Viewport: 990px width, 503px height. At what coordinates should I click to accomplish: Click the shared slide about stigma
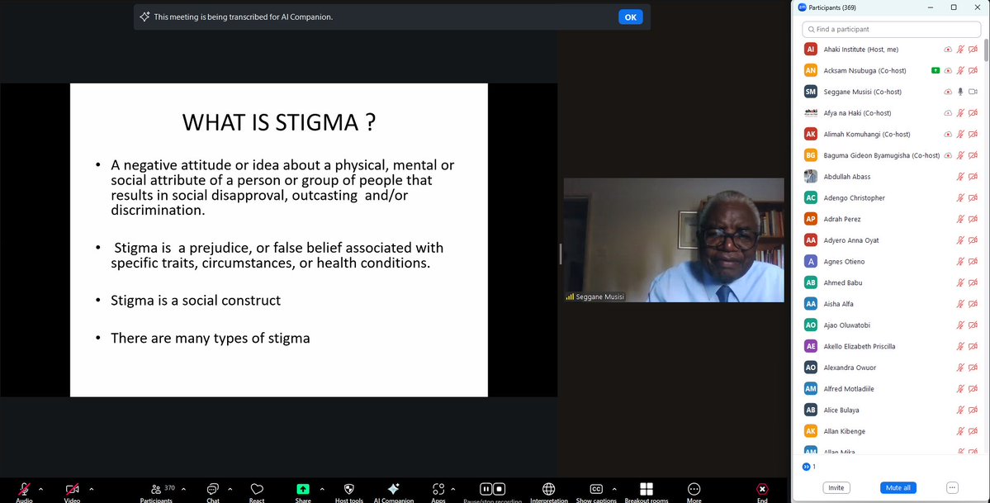pos(278,240)
